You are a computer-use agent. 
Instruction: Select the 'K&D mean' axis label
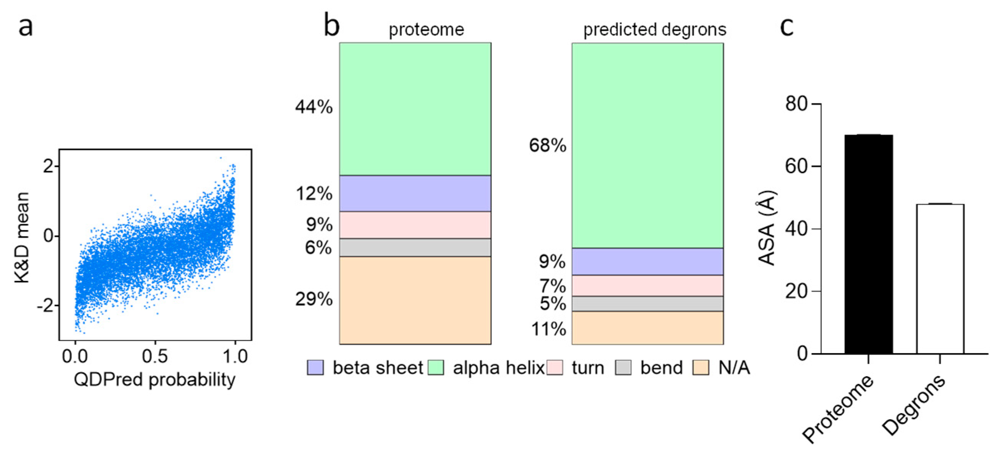coord(22,237)
